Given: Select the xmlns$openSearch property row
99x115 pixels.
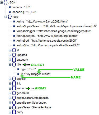Looking at the screenshot, I should [x=57, y=26].
